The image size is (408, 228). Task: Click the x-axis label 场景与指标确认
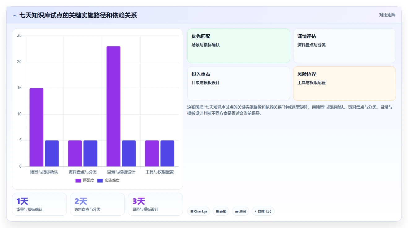click(44, 172)
